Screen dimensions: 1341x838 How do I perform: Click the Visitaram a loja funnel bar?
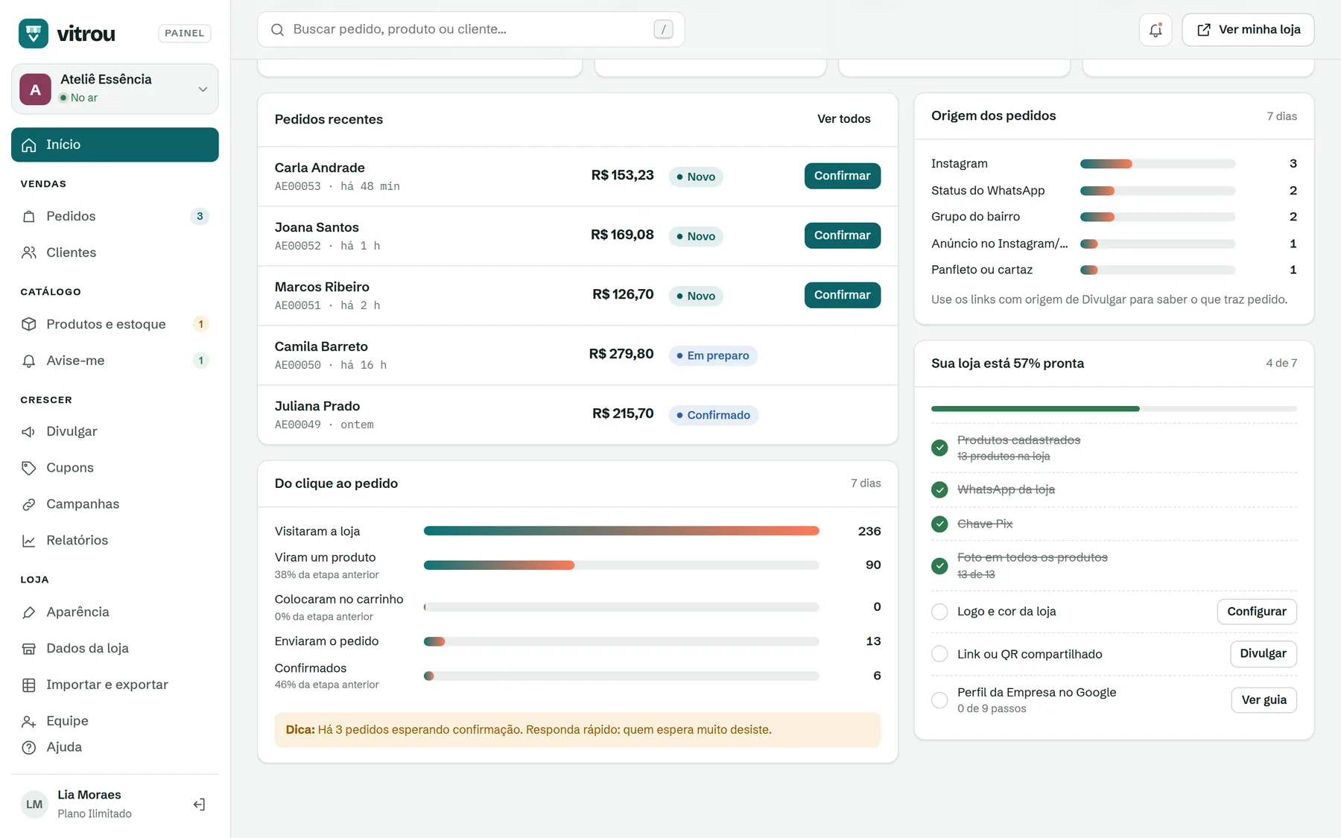(x=621, y=531)
